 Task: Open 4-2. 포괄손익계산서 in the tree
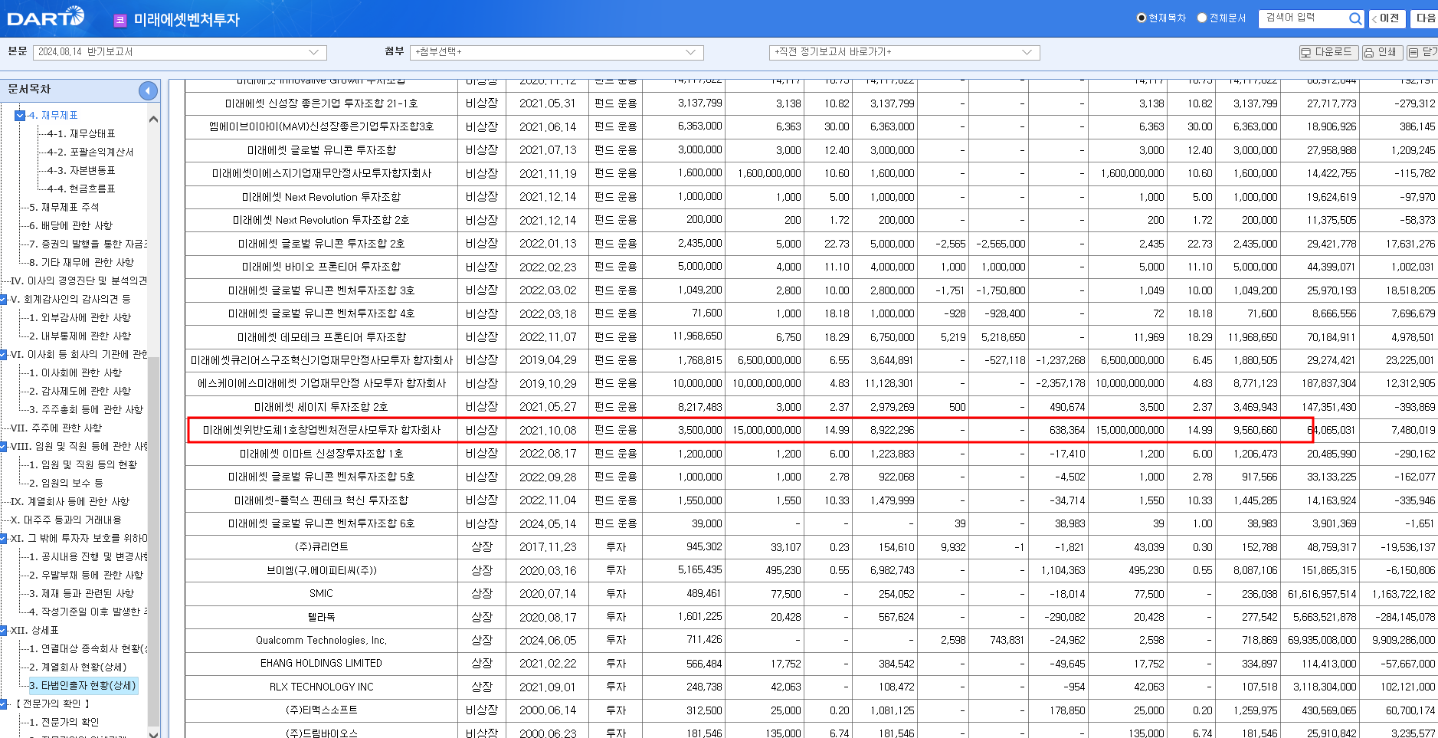(x=90, y=153)
